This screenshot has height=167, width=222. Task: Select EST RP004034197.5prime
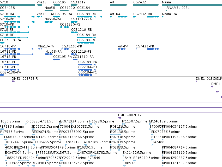[x=163, y=129]
